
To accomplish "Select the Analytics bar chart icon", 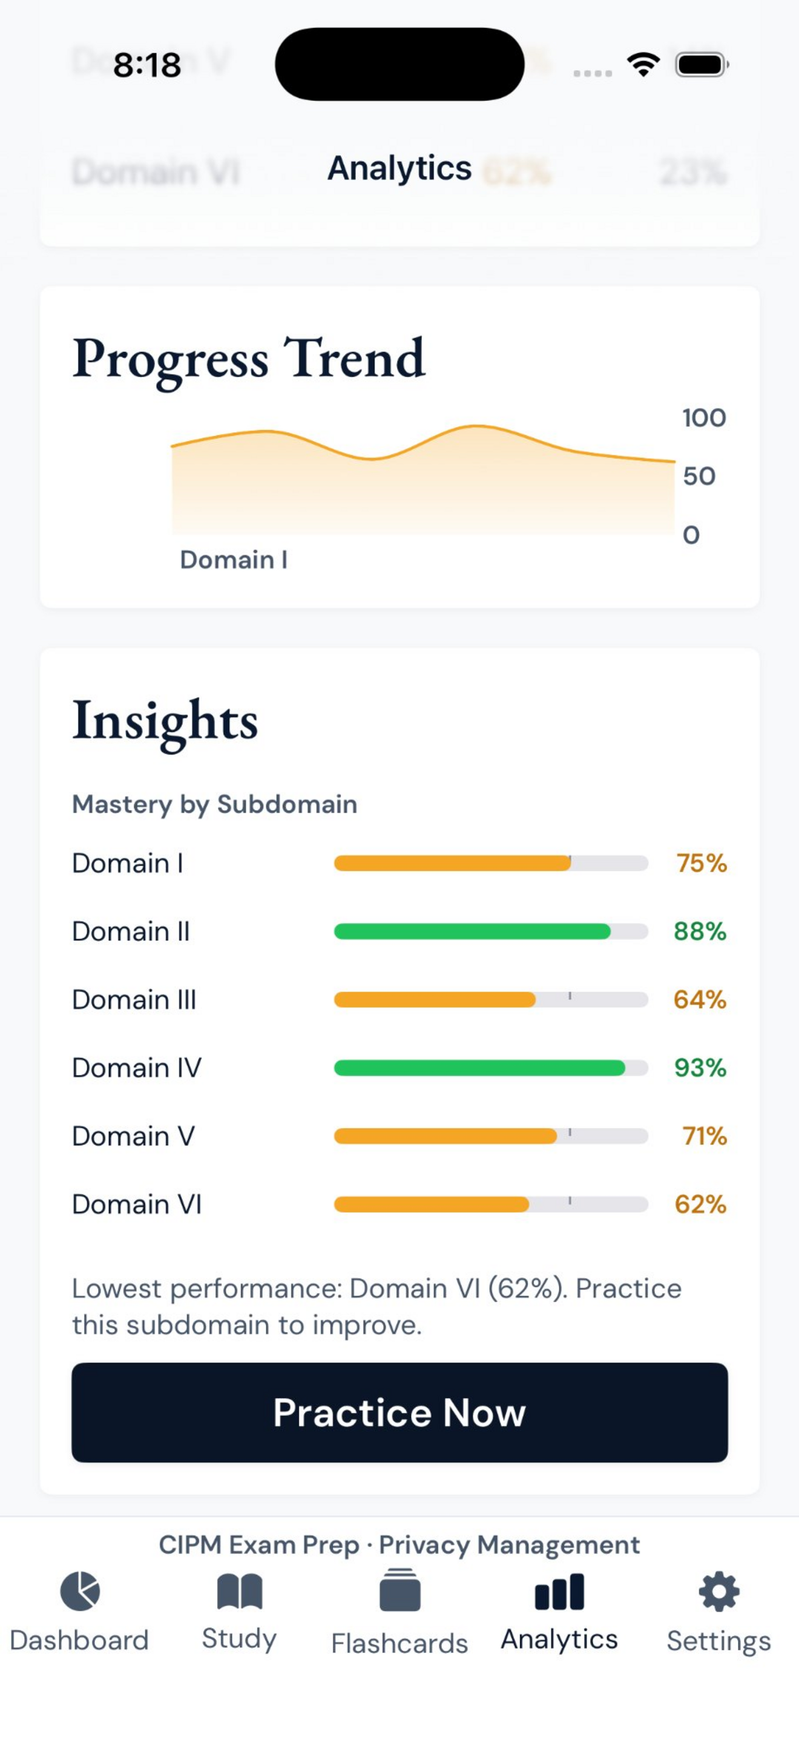I will [x=559, y=1592].
